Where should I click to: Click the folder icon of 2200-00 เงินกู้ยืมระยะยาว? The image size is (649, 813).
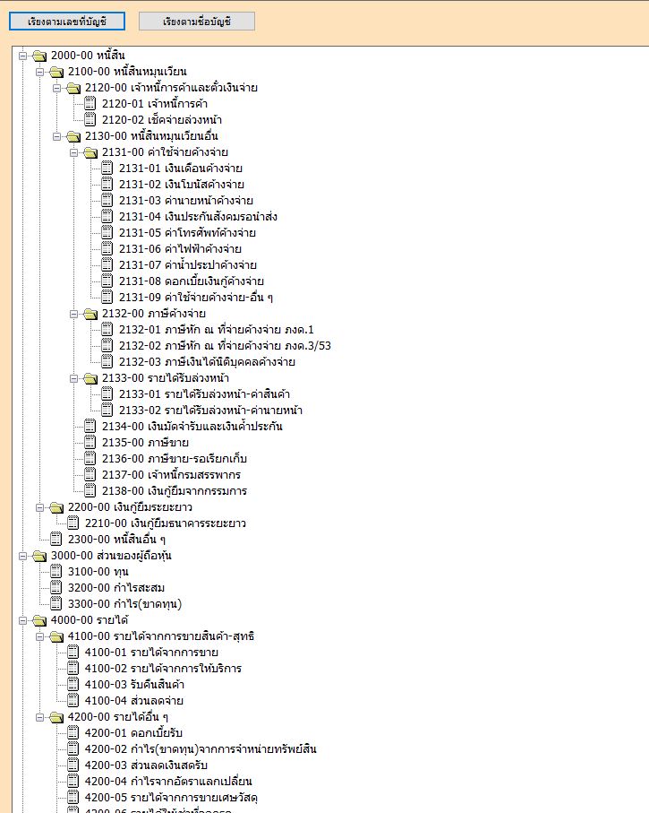[56, 507]
